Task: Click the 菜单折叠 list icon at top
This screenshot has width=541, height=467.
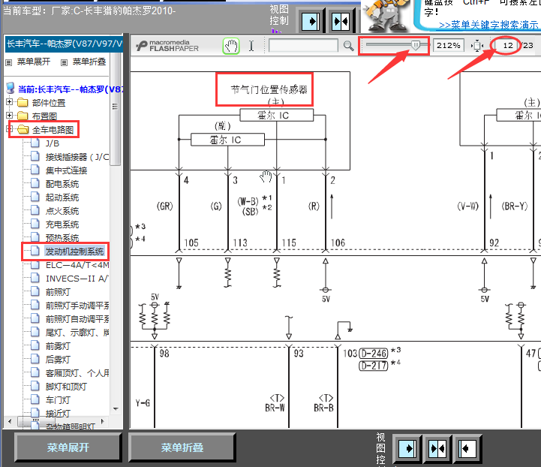Action: point(65,62)
